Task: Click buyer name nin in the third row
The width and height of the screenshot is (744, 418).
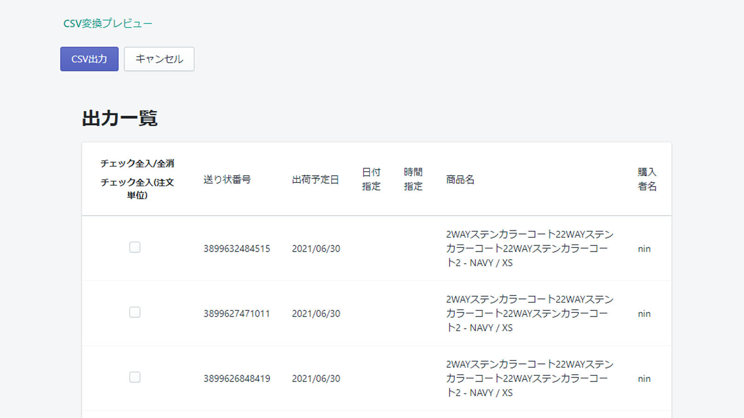Action: 644,379
